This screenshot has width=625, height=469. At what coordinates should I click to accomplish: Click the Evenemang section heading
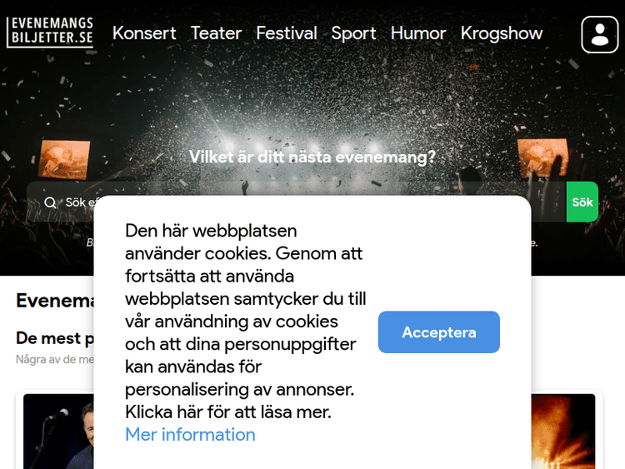[x=55, y=301]
